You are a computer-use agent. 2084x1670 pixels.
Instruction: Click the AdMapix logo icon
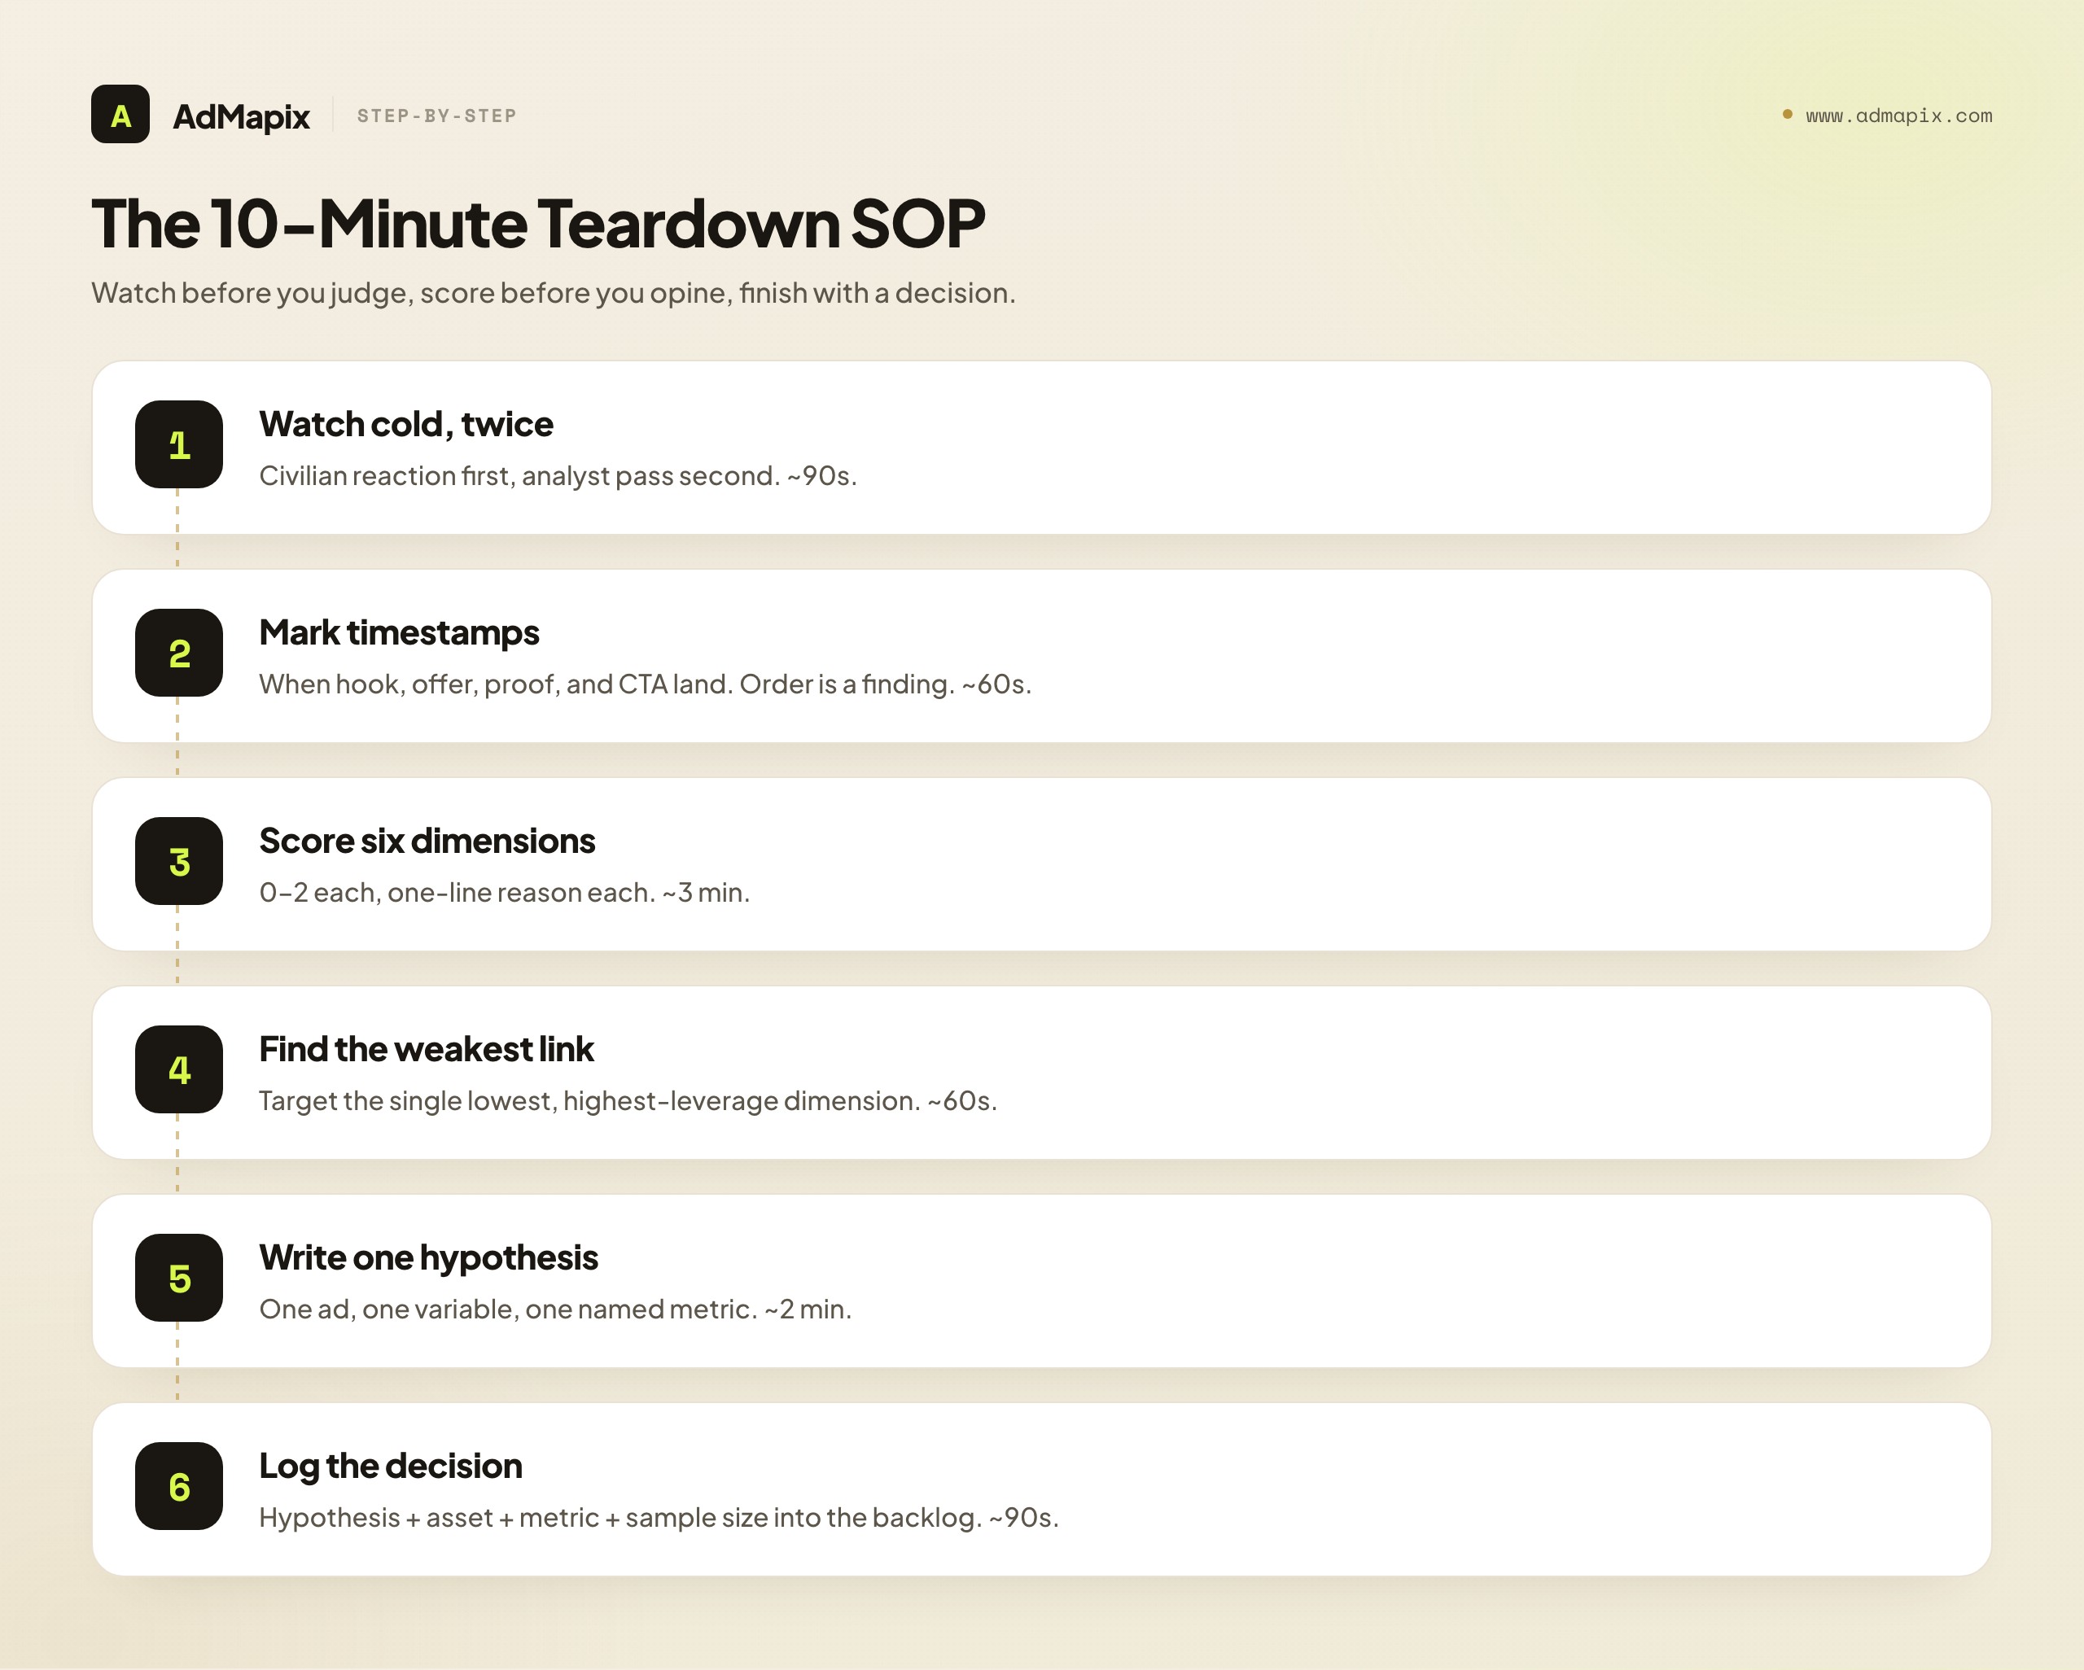pyautogui.click(x=120, y=114)
